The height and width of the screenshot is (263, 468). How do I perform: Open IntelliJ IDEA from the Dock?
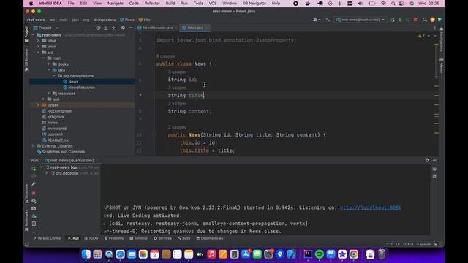click(x=308, y=254)
